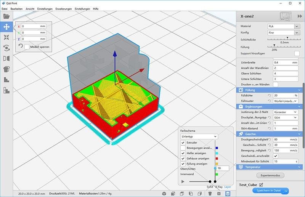Click the edit icon next to Test_Cube
Image resolution: width=305 pixels, height=197 pixels.
point(261,185)
